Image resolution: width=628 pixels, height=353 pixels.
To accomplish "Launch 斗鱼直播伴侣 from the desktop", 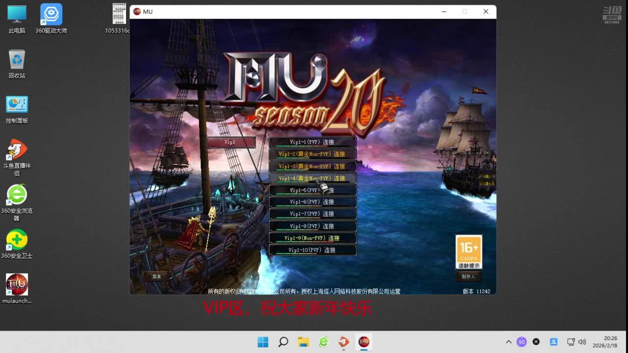I will point(17,150).
